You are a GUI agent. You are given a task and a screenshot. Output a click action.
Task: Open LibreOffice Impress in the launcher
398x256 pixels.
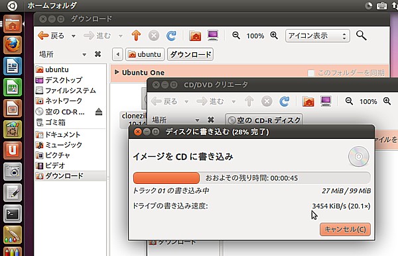(x=13, y=108)
